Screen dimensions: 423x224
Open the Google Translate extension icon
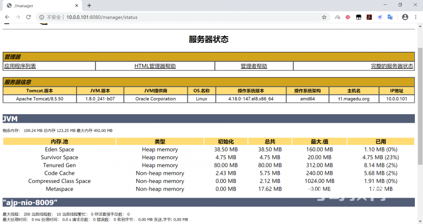click(x=390, y=17)
